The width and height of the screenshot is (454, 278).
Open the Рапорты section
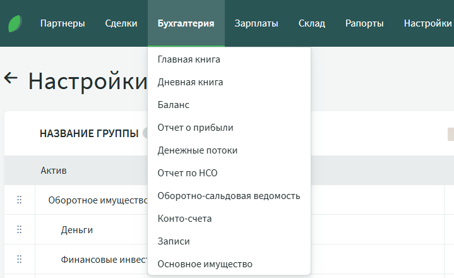coord(364,23)
